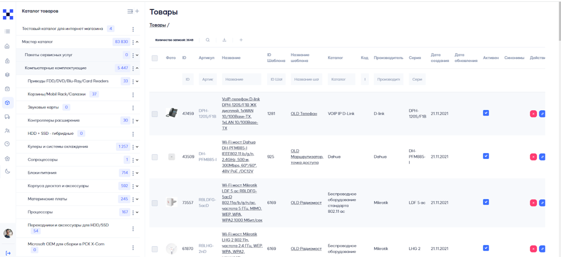Focus the Название filter field
This screenshot has height=257, width=561.
241,79
